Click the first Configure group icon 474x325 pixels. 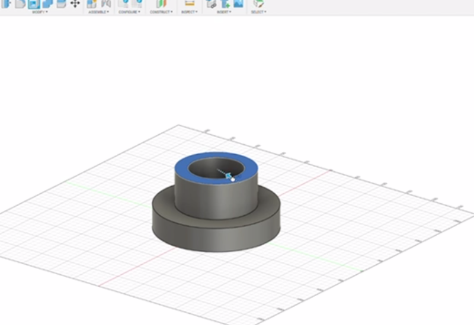123,4
